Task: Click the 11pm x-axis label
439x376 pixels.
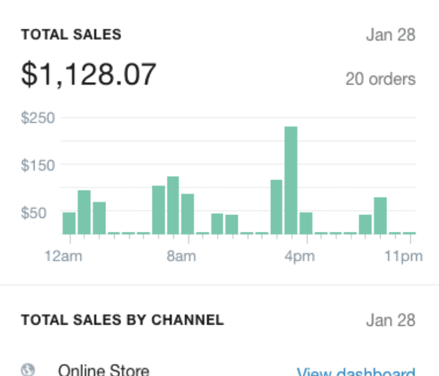Action: coord(404,256)
